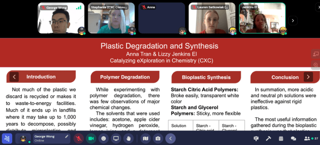This screenshot has height=145, width=320.
Task: Unmute the microphone in bottom bar
Action: point(78,139)
